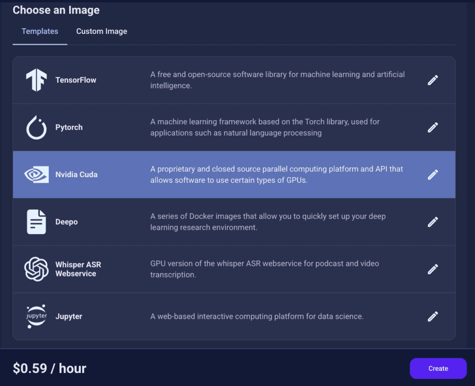Edit the Pytorch template with pencil icon
The height and width of the screenshot is (386, 475).
pyautogui.click(x=433, y=127)
